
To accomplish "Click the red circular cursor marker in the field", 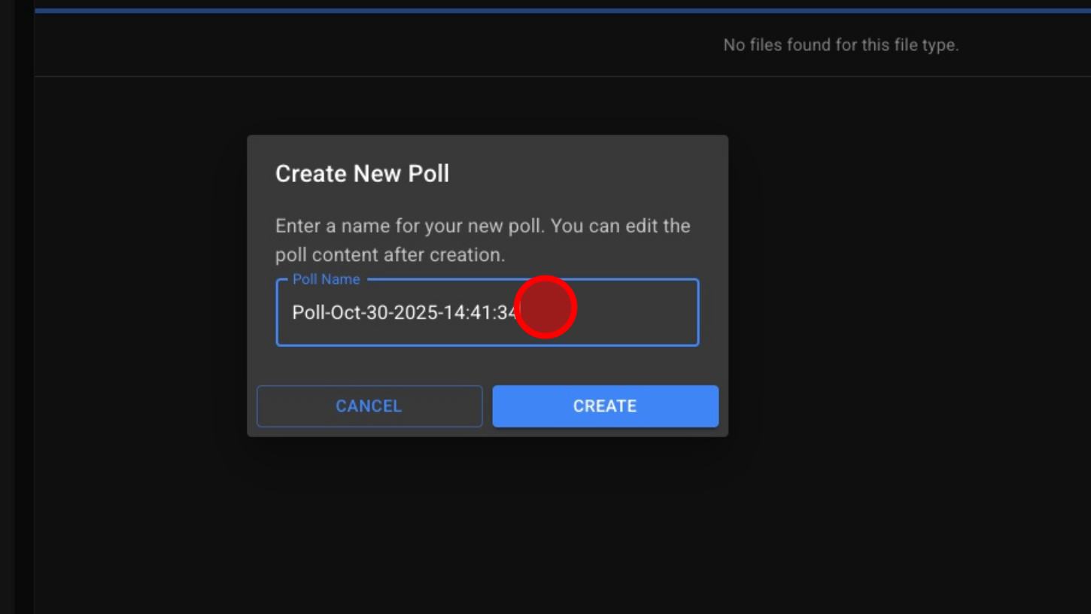I will (x=545, y=307).
